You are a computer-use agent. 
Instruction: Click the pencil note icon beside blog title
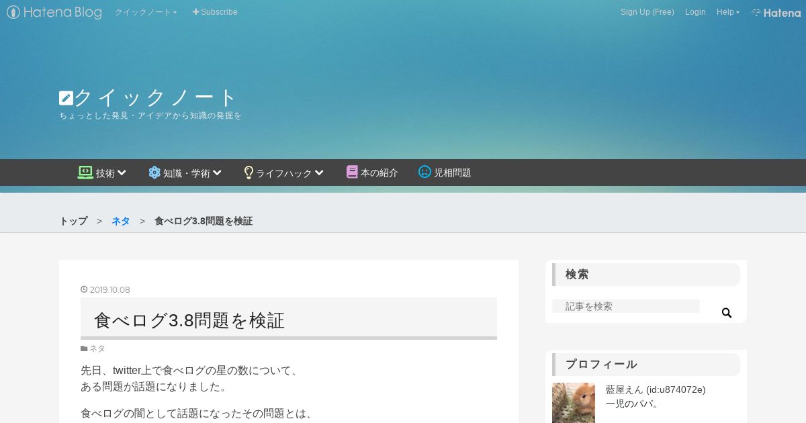pos(66,98)
